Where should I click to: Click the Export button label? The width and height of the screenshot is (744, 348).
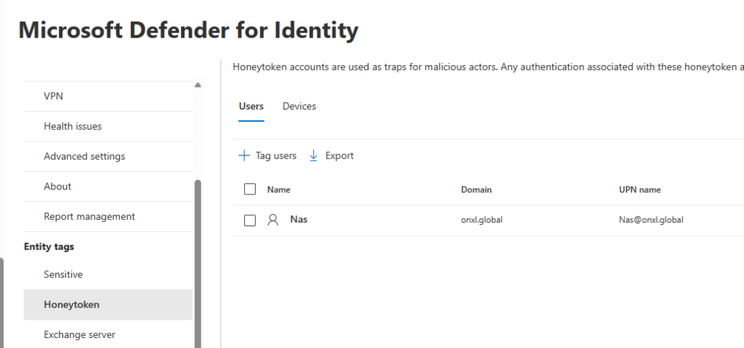(x=339, y=155)
